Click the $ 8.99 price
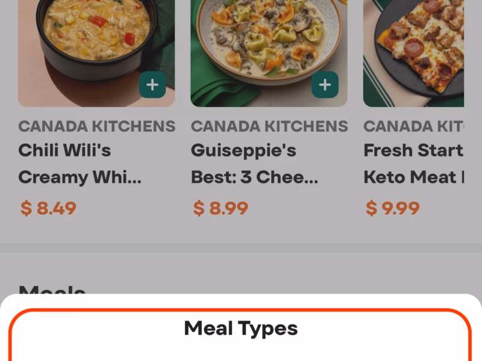This screenshot has width=482, height=361. point(221,208)
